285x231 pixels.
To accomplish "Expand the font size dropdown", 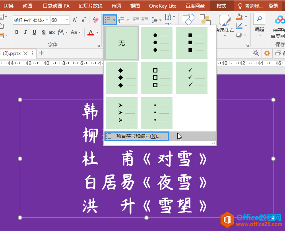I will tap(67, 20).
